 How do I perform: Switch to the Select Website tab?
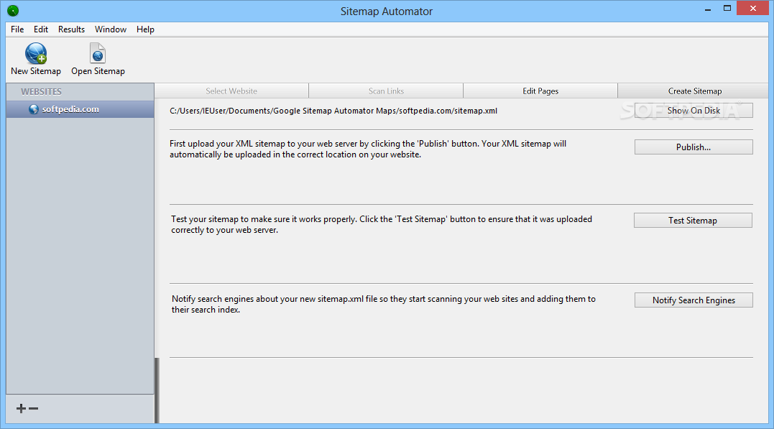(231, 91)
